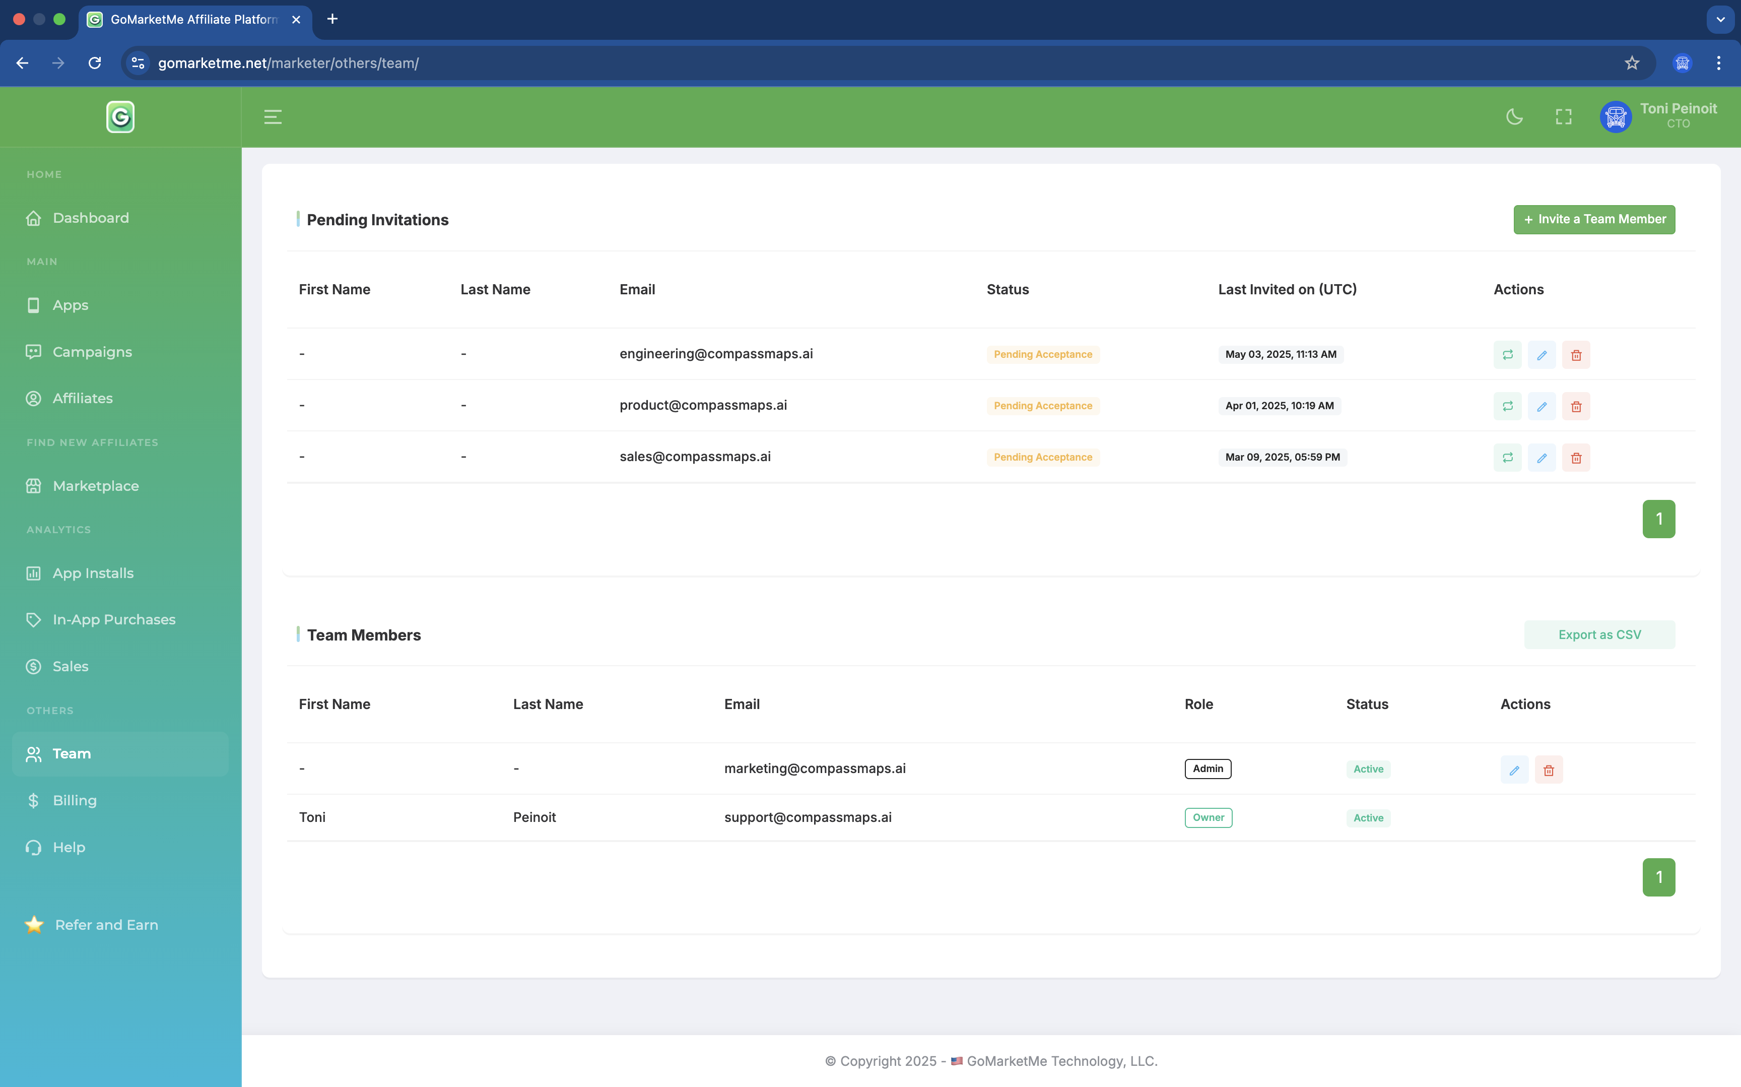Remove team member marketing@compassmaps.ai
Image resolution: width=1741 pixels, height=1087 pixels.
[1549, 770]
